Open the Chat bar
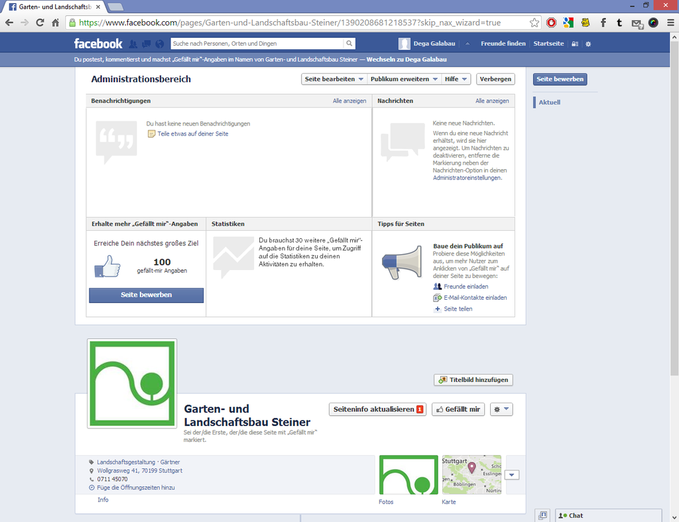679x522 pixels. 609,515
